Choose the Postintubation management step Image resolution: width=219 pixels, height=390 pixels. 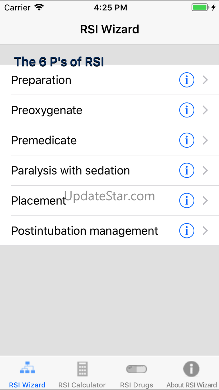pos(85,231)
